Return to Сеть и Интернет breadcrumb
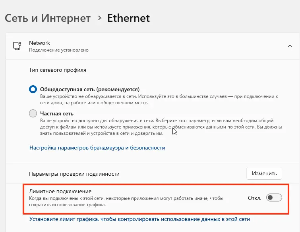The height and width of the screenshot is (232, 300). coord(48,18)
